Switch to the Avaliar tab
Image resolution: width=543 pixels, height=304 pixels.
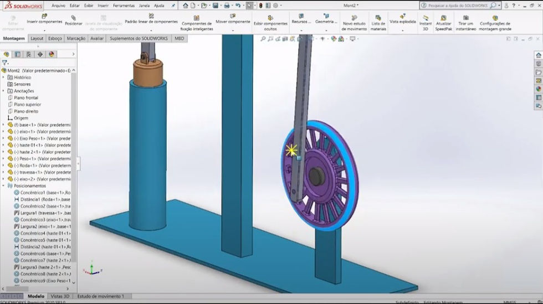[x=97, y=38]
